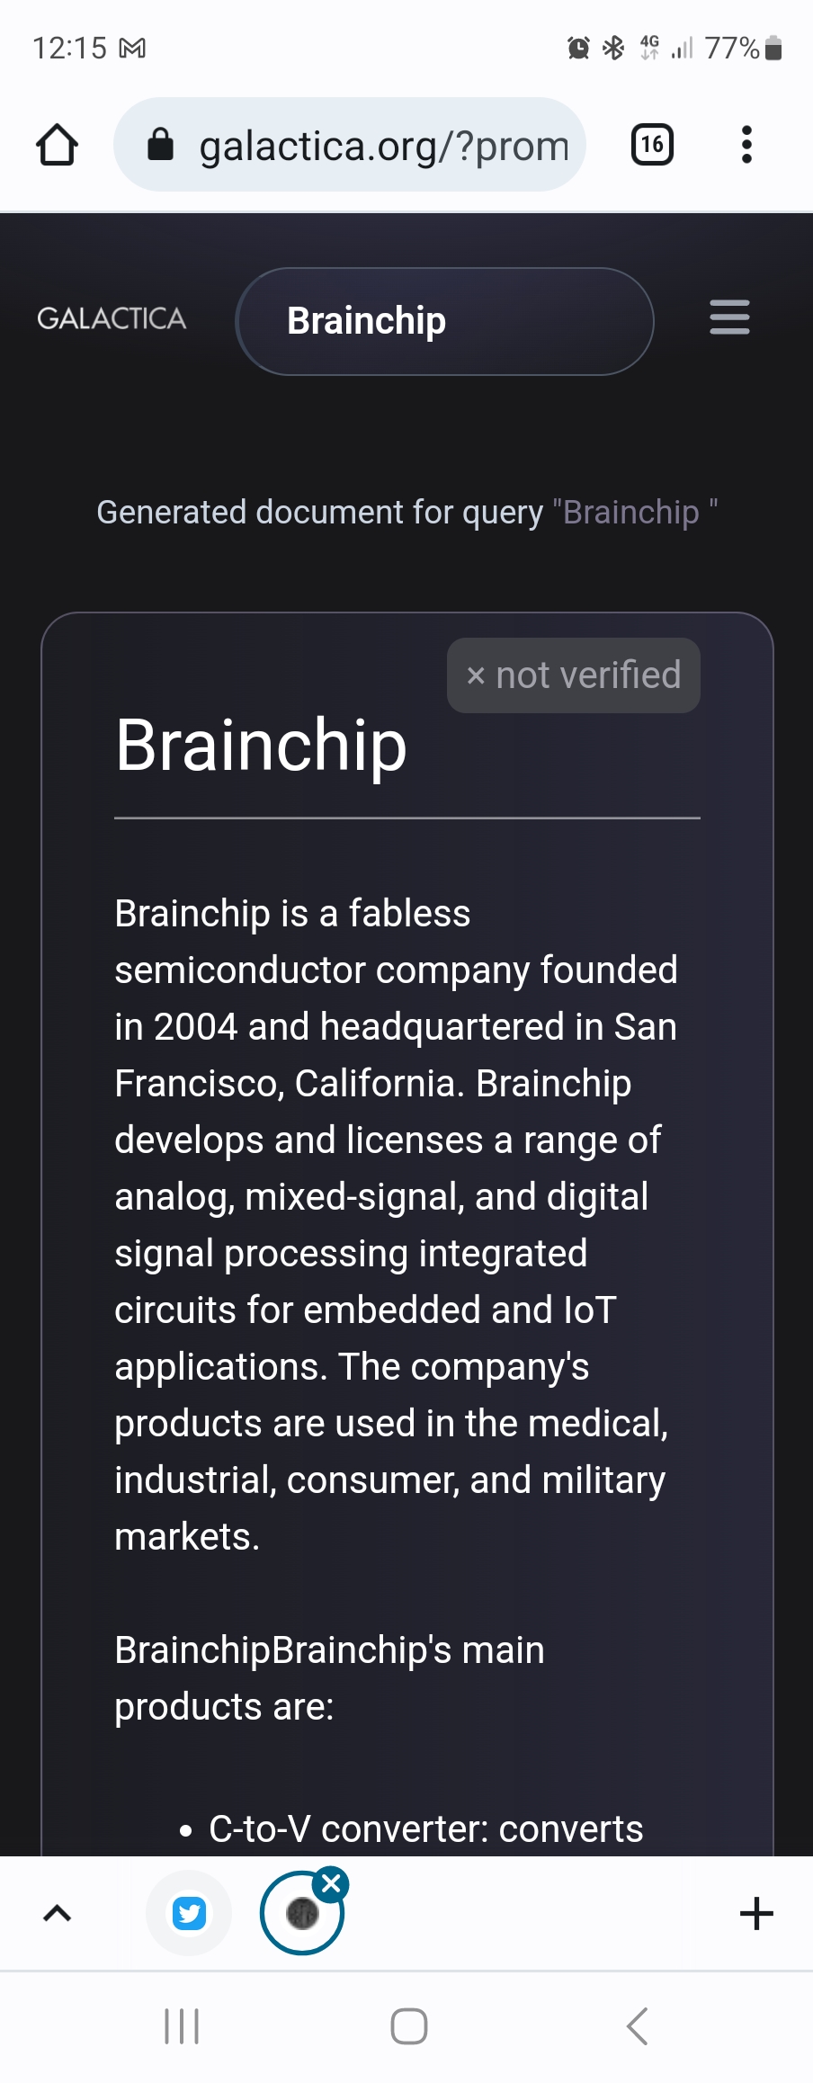Click the galactica.org URL address bar
The image size is (813, 2083).
click(383, 146)
